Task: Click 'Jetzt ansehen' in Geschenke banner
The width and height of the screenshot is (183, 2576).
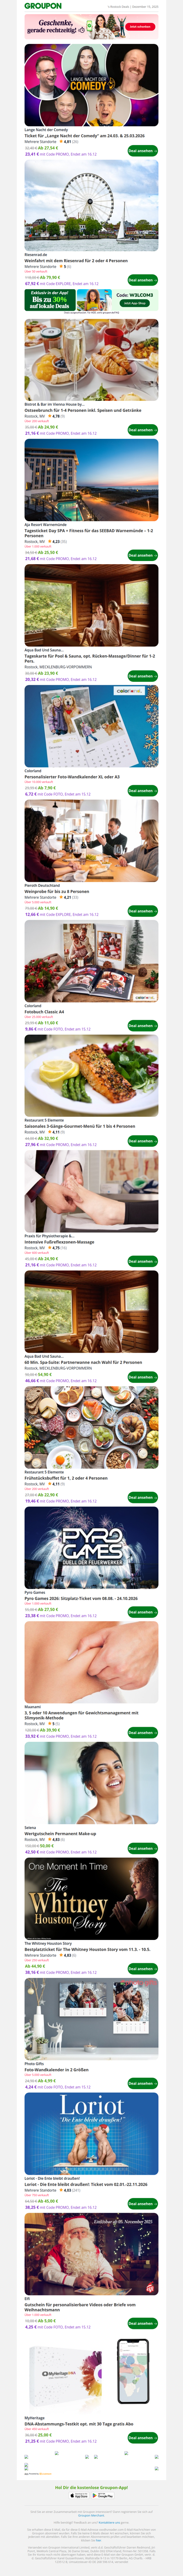Action: pos(141,27)
